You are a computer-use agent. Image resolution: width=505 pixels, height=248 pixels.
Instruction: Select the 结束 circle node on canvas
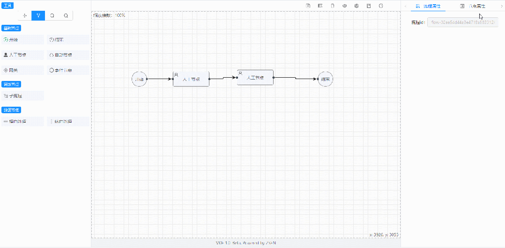[x=325, y=79]
